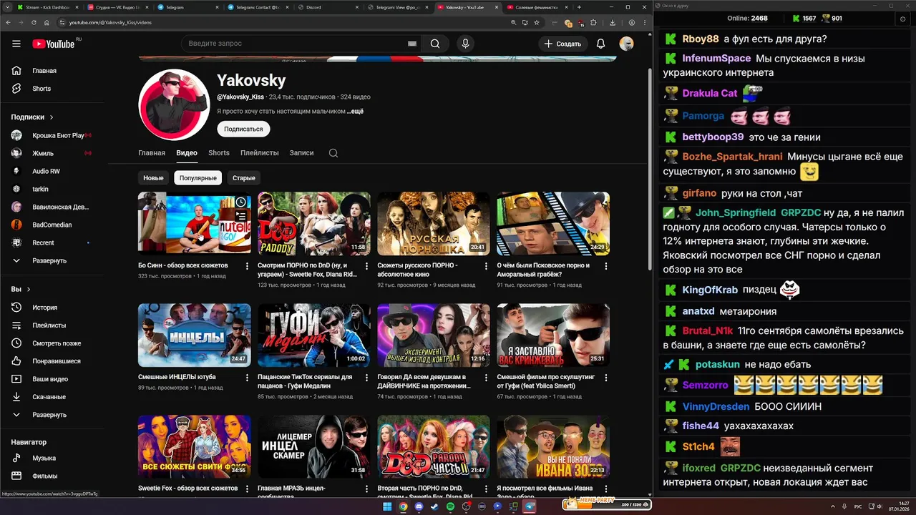Open the ГУФИ Медалин video thumbnail
916x515 pixels.
(x=314, y=335)
